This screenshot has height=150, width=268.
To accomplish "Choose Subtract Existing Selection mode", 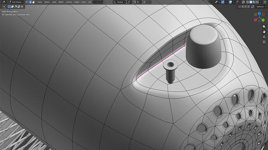I will [16, 7].
